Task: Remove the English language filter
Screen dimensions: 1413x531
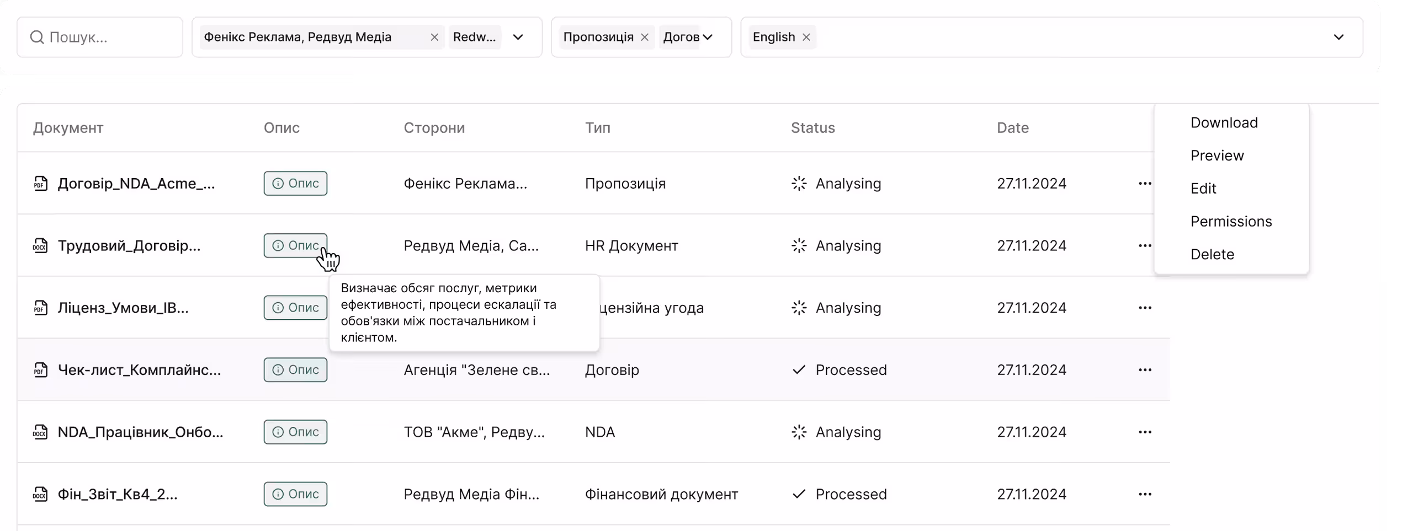Action: coord(806,37)
